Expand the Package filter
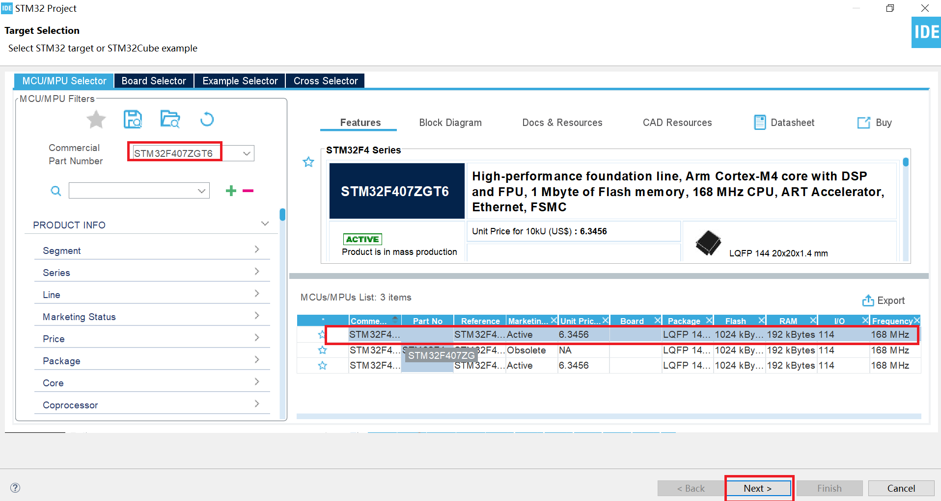 (257, 359)
